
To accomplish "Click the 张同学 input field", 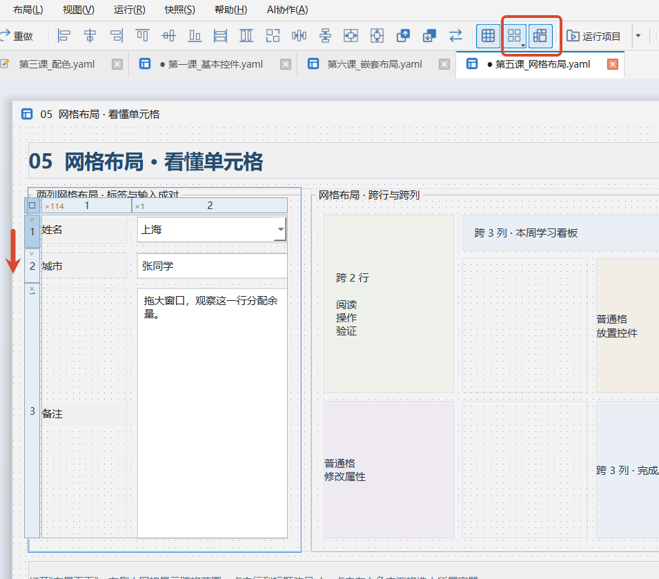I will (x=213, y=266).
